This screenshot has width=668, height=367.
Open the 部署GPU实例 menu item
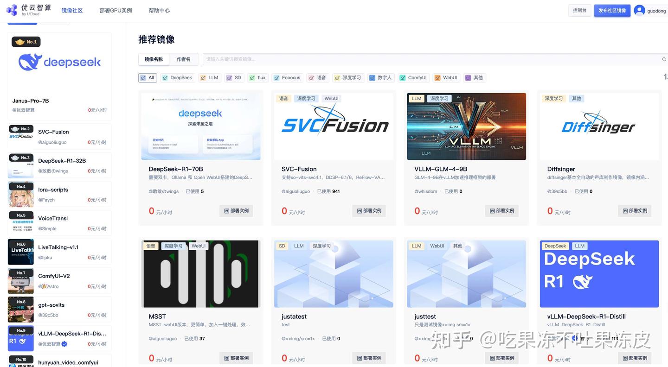pyautogui.click(x=116, y=10)
